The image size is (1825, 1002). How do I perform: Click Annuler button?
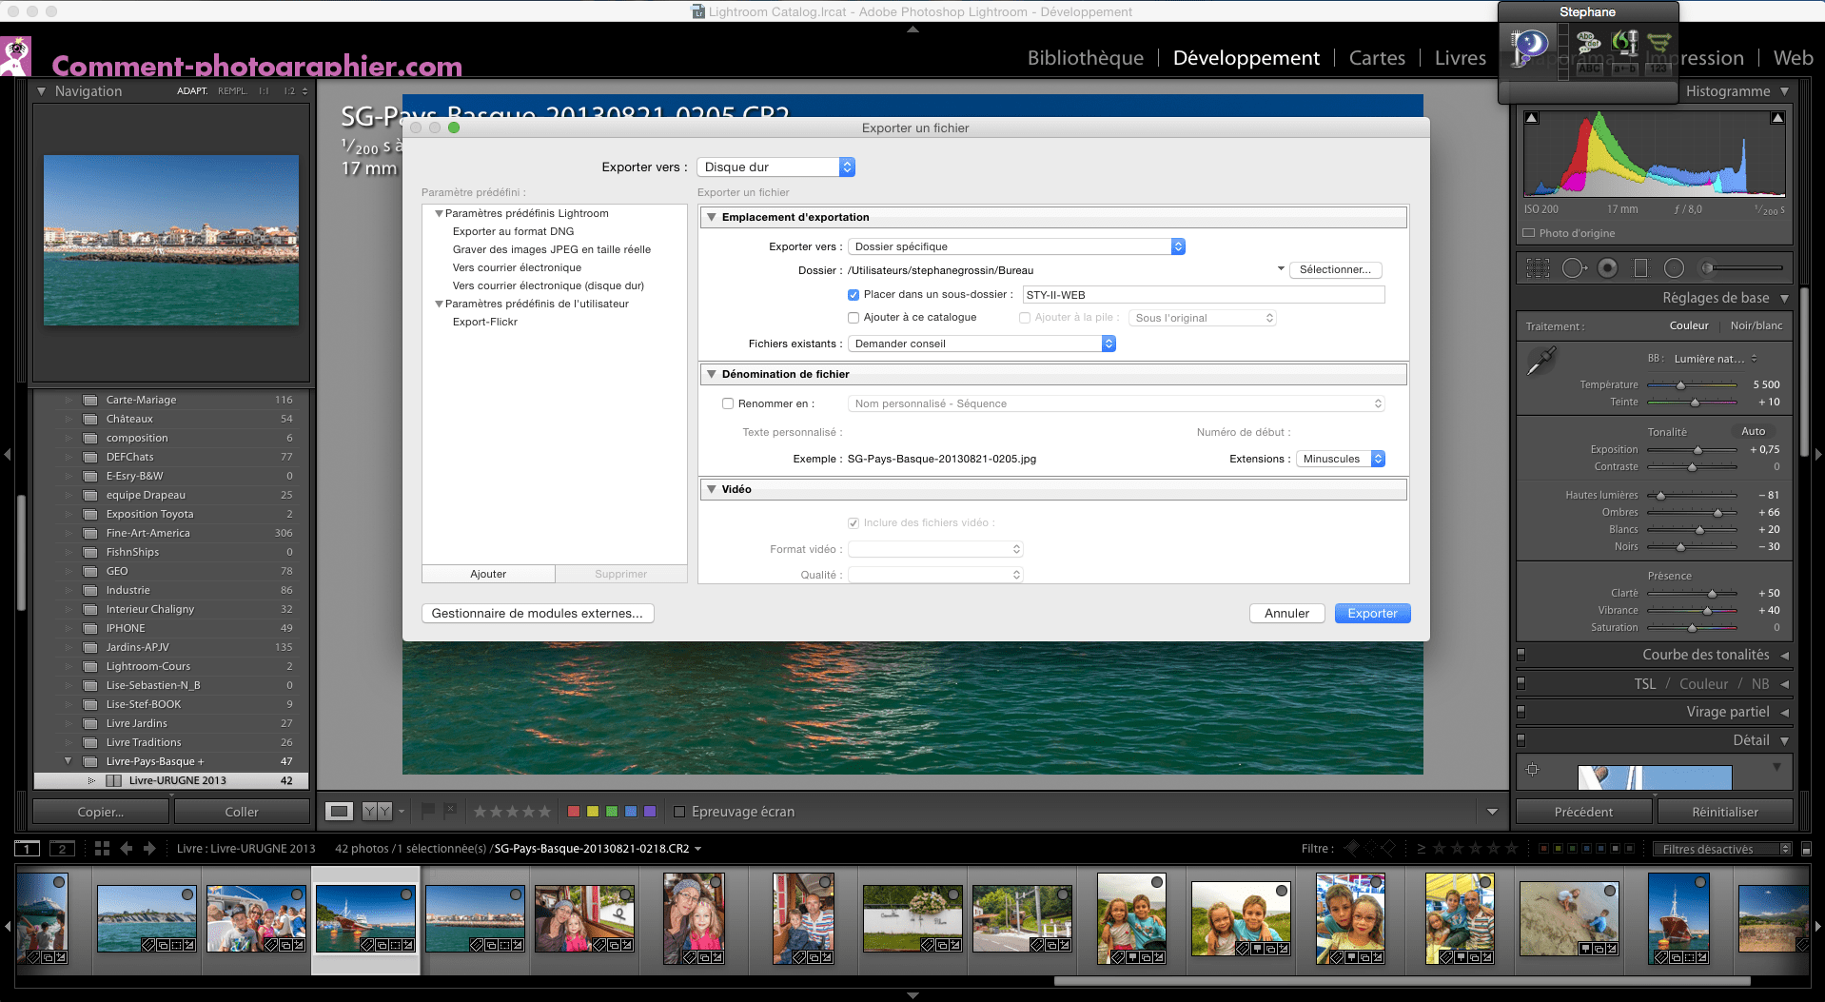(x=1286, y=614)
